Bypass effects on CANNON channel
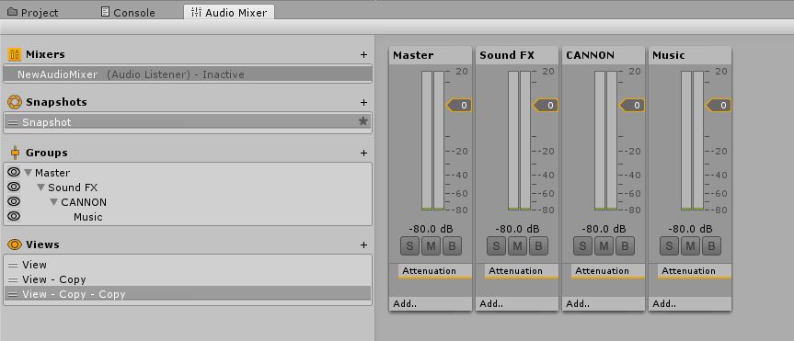 (625, 246)
